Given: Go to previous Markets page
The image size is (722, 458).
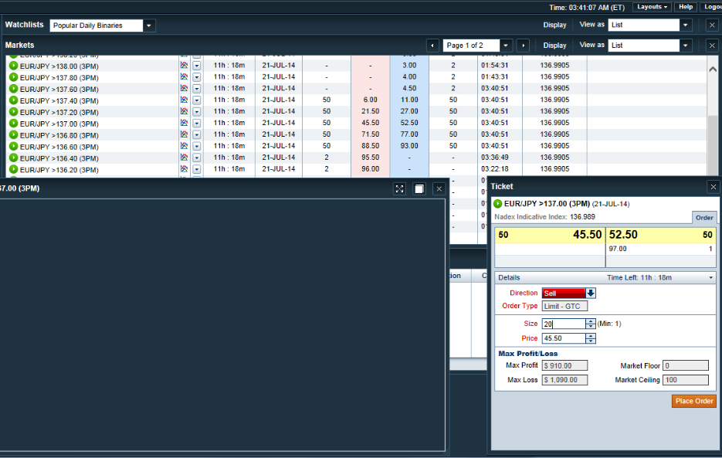Looking at the screenshot, I should click(432, 46).
